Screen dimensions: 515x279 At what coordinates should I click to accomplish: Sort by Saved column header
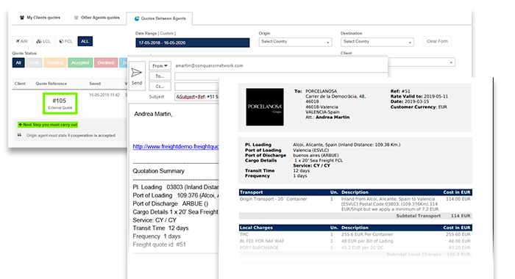(x=95, y=84)
